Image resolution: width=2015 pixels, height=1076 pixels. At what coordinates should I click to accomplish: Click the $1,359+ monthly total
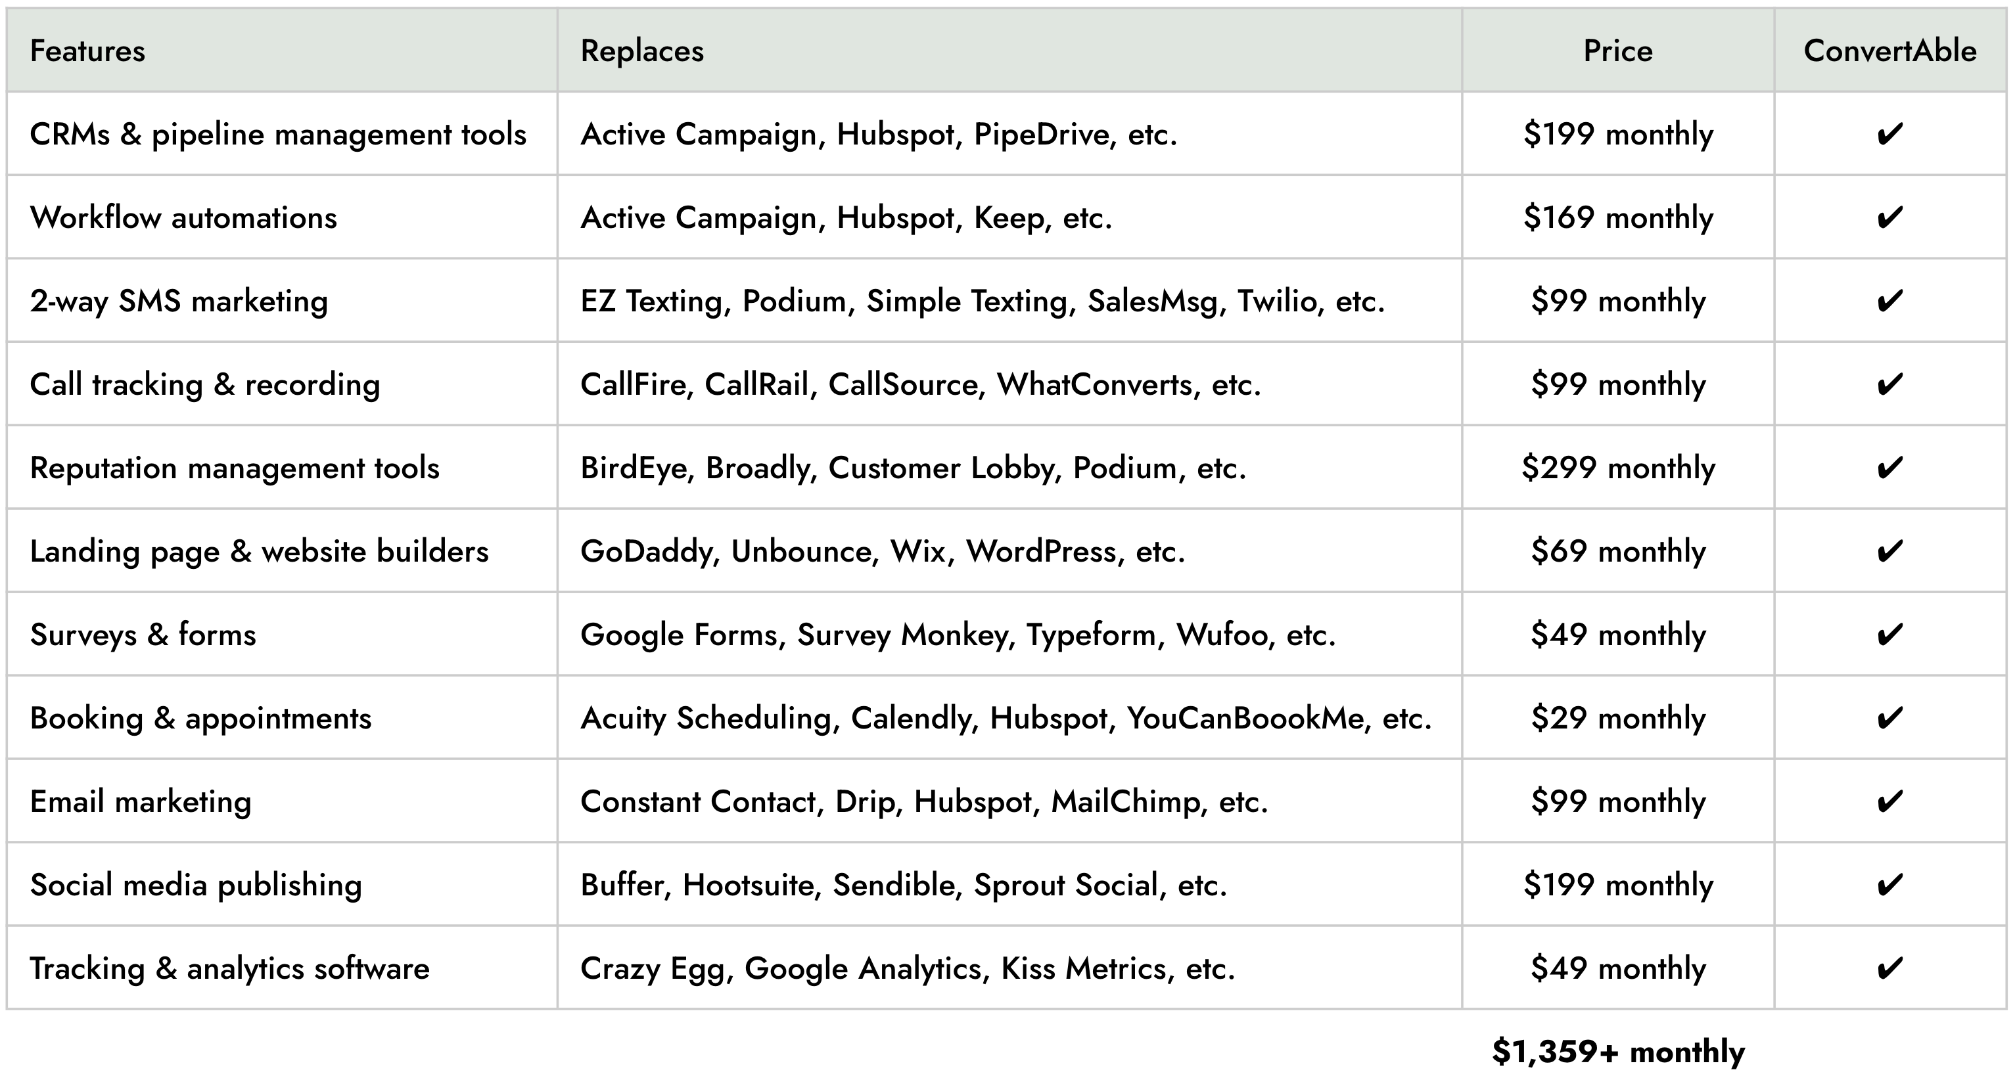[1619, 1052]
